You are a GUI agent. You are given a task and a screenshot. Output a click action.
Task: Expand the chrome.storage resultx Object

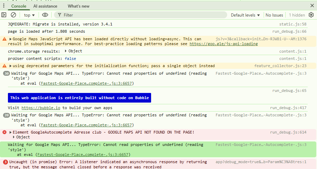(x=66, y=51)
